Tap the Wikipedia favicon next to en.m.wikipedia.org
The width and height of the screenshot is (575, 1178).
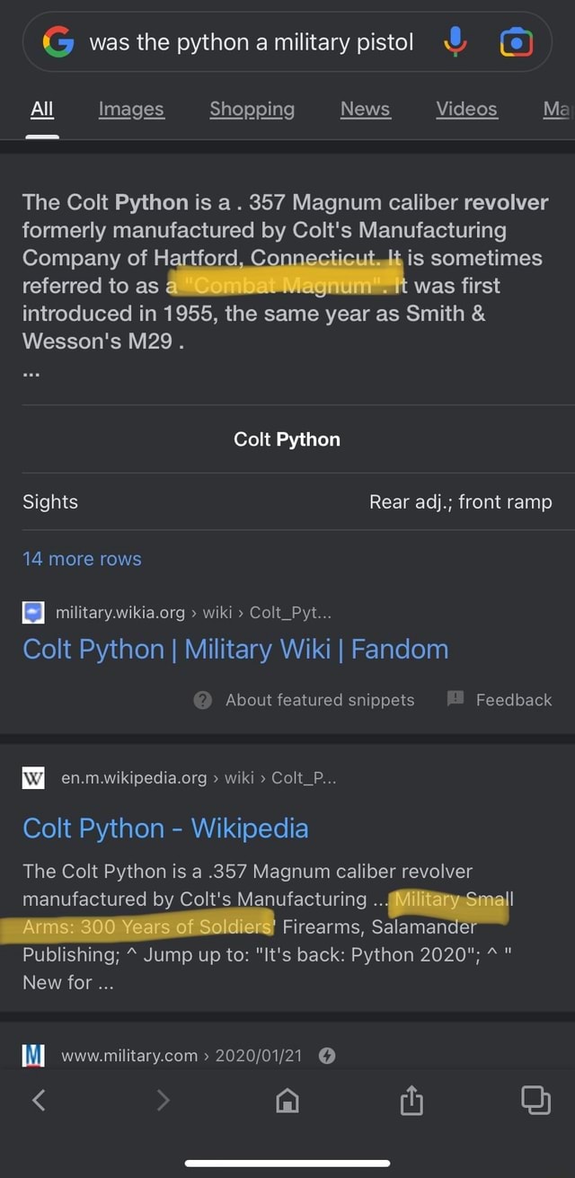coord(33,778)
